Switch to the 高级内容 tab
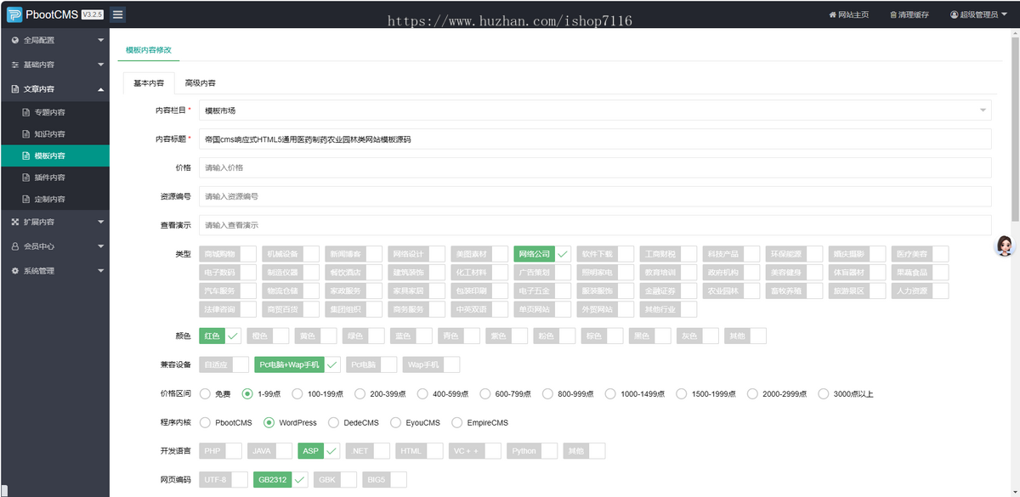1020x497 pixels. coord(201,83)
